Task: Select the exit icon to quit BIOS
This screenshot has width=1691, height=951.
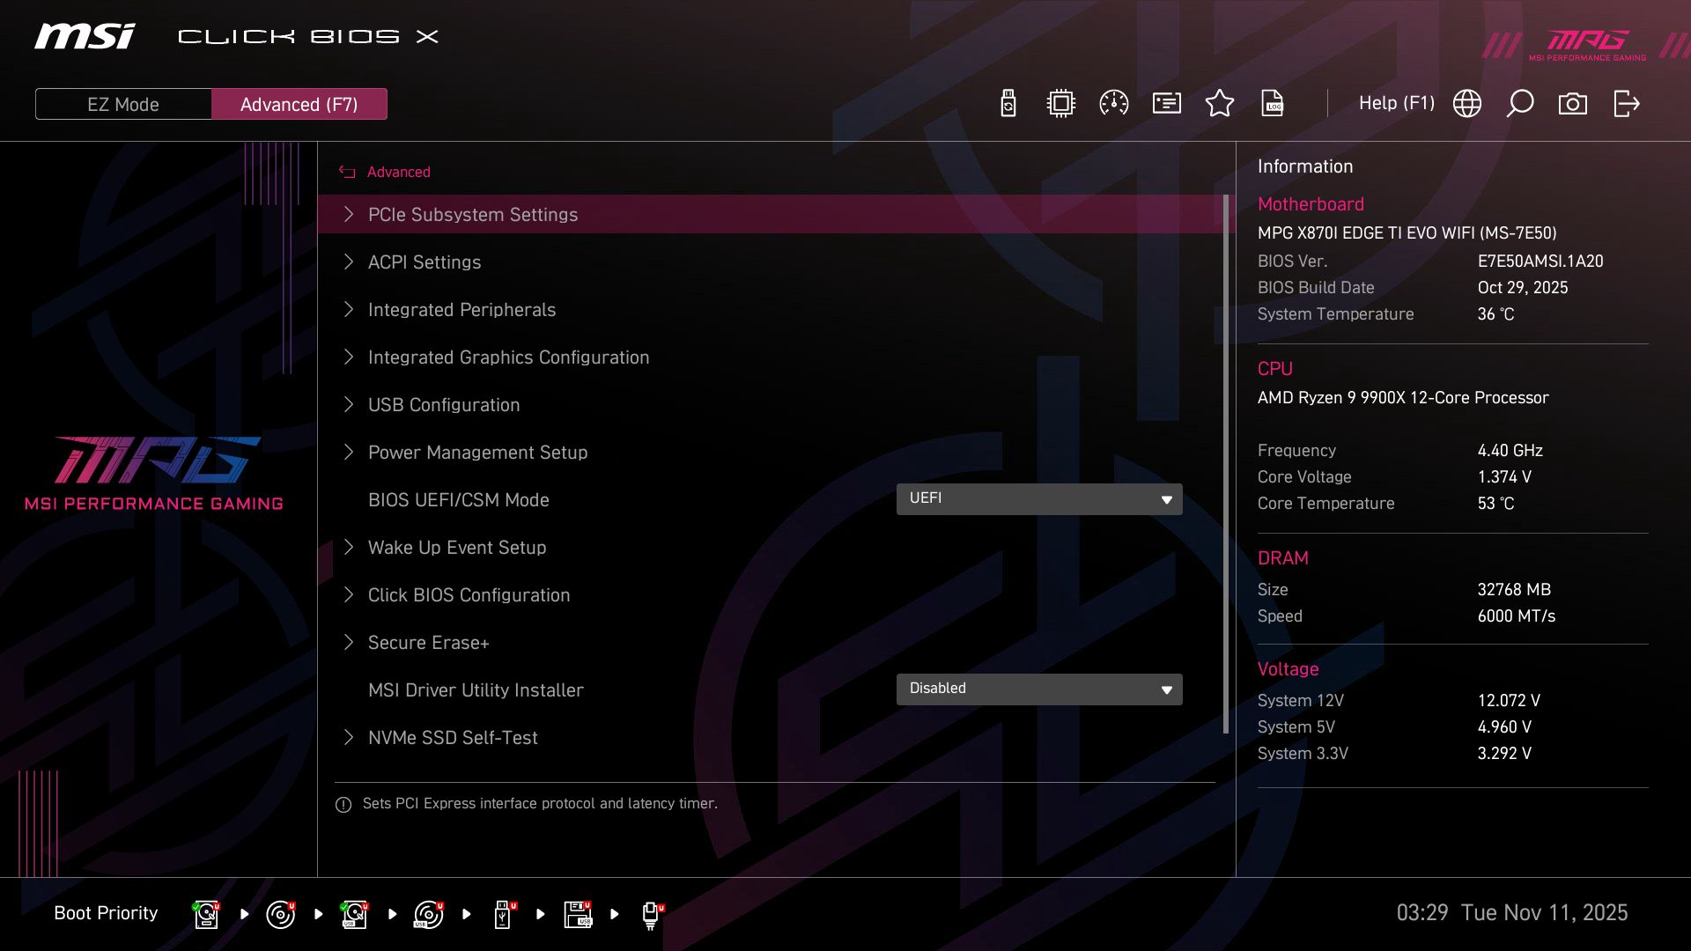Action: (x=1626, y=103)
